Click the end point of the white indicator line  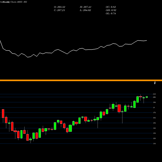pyautogui.click(x=147, y=40)
